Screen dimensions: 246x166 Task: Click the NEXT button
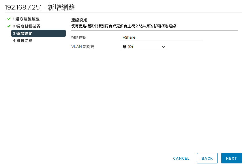231,158
